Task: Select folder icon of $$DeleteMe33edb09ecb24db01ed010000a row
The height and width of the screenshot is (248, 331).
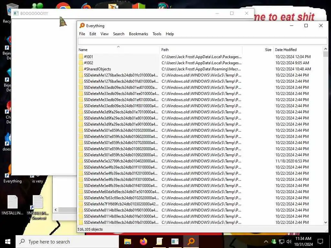Action: point(81,87)
